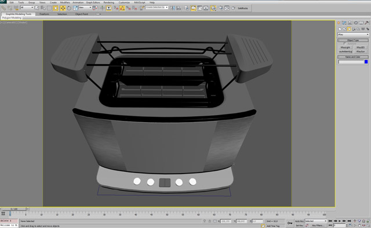Switch to the Object Paint tab

pyautogui.click(x=81, y=14)
